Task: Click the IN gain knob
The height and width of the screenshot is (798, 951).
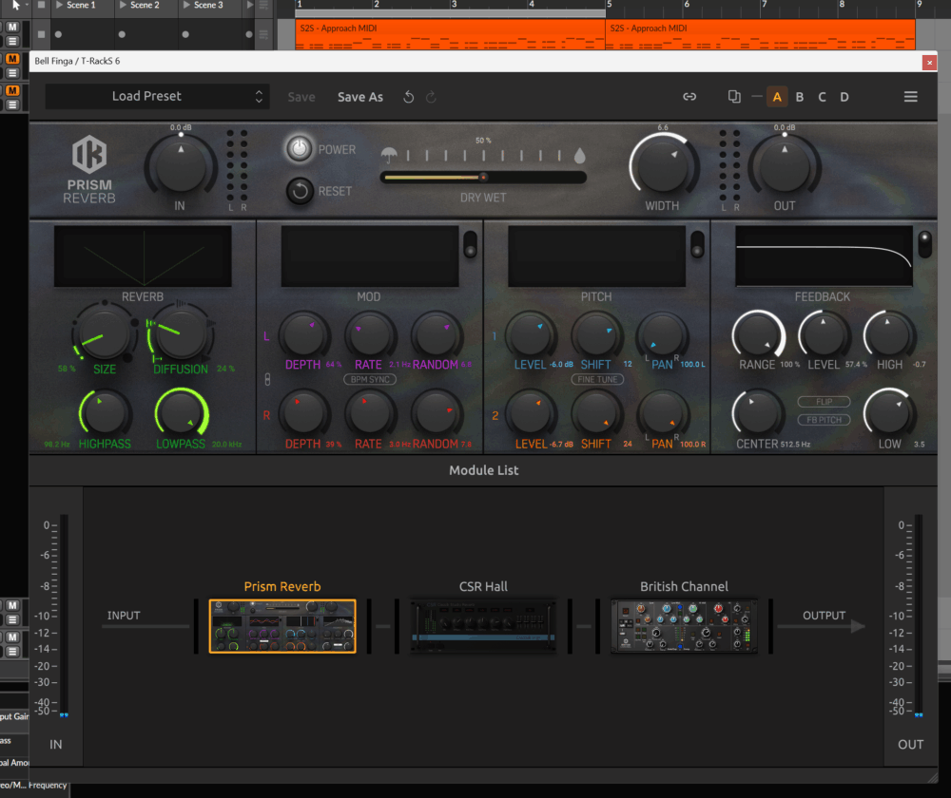Action: (x=180, y=166)
